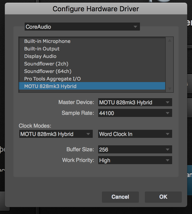Open the Master Device dropdown
This screenshot has width=192, height=214.
pos(135,102)
